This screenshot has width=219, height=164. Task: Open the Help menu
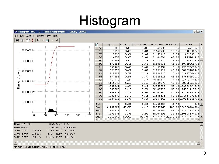55,36
